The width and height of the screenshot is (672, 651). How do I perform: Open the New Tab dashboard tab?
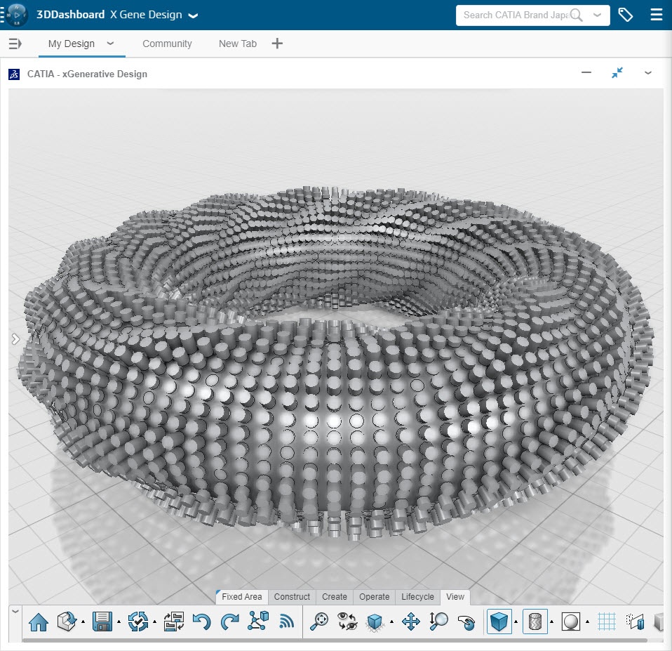pos(237,44)
